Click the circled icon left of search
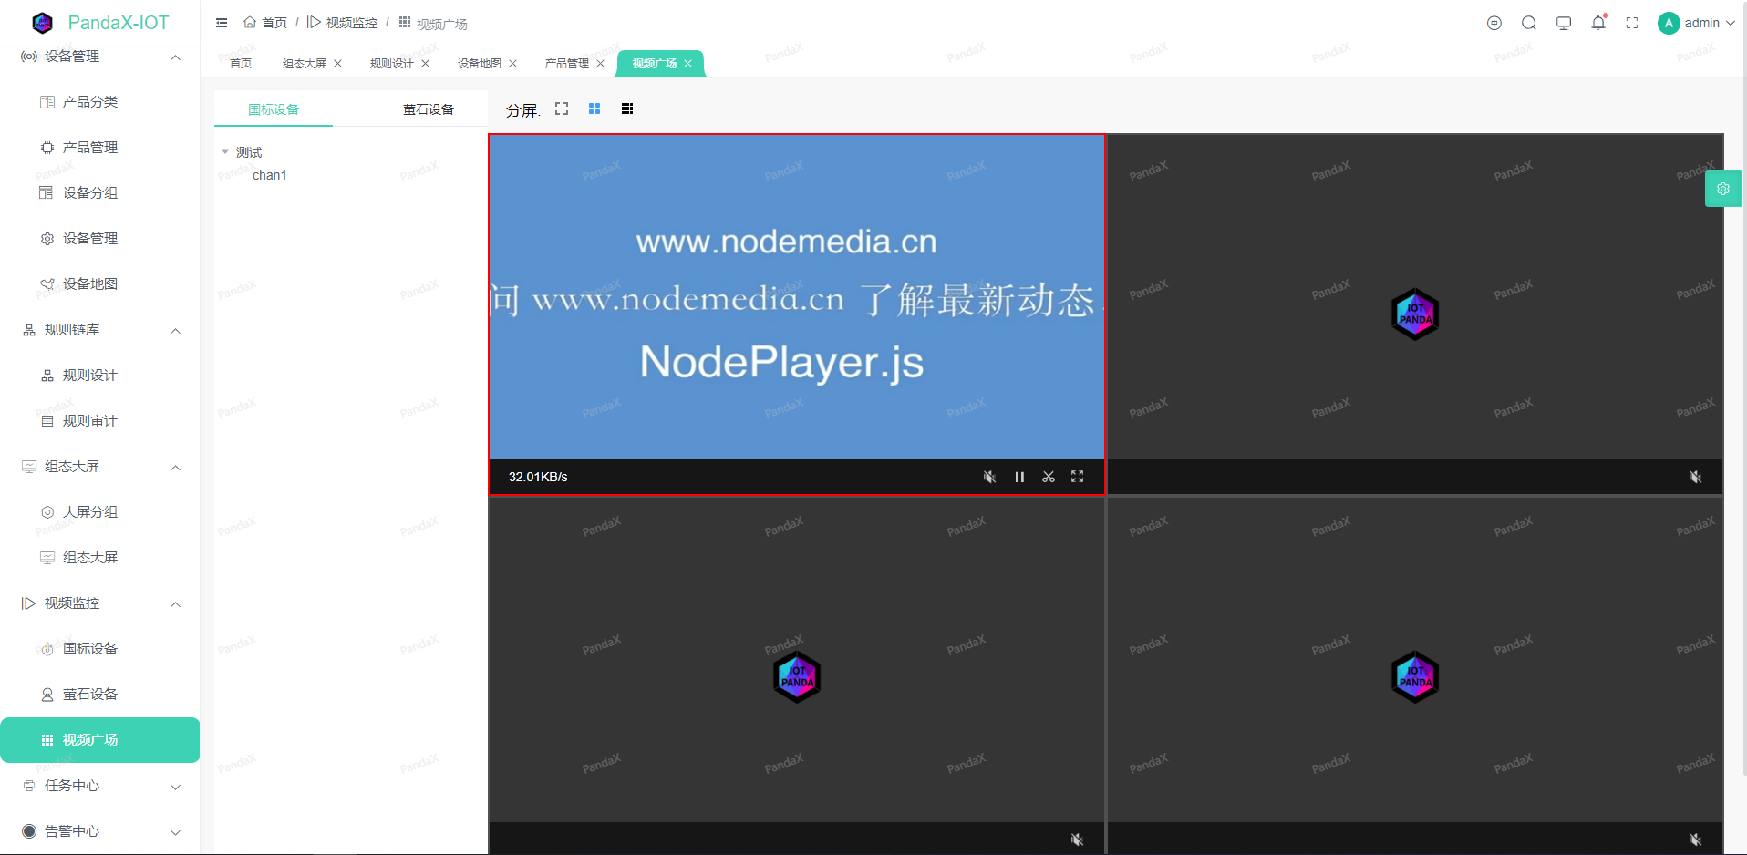The image size is (1747, 855). [1494, 23]
